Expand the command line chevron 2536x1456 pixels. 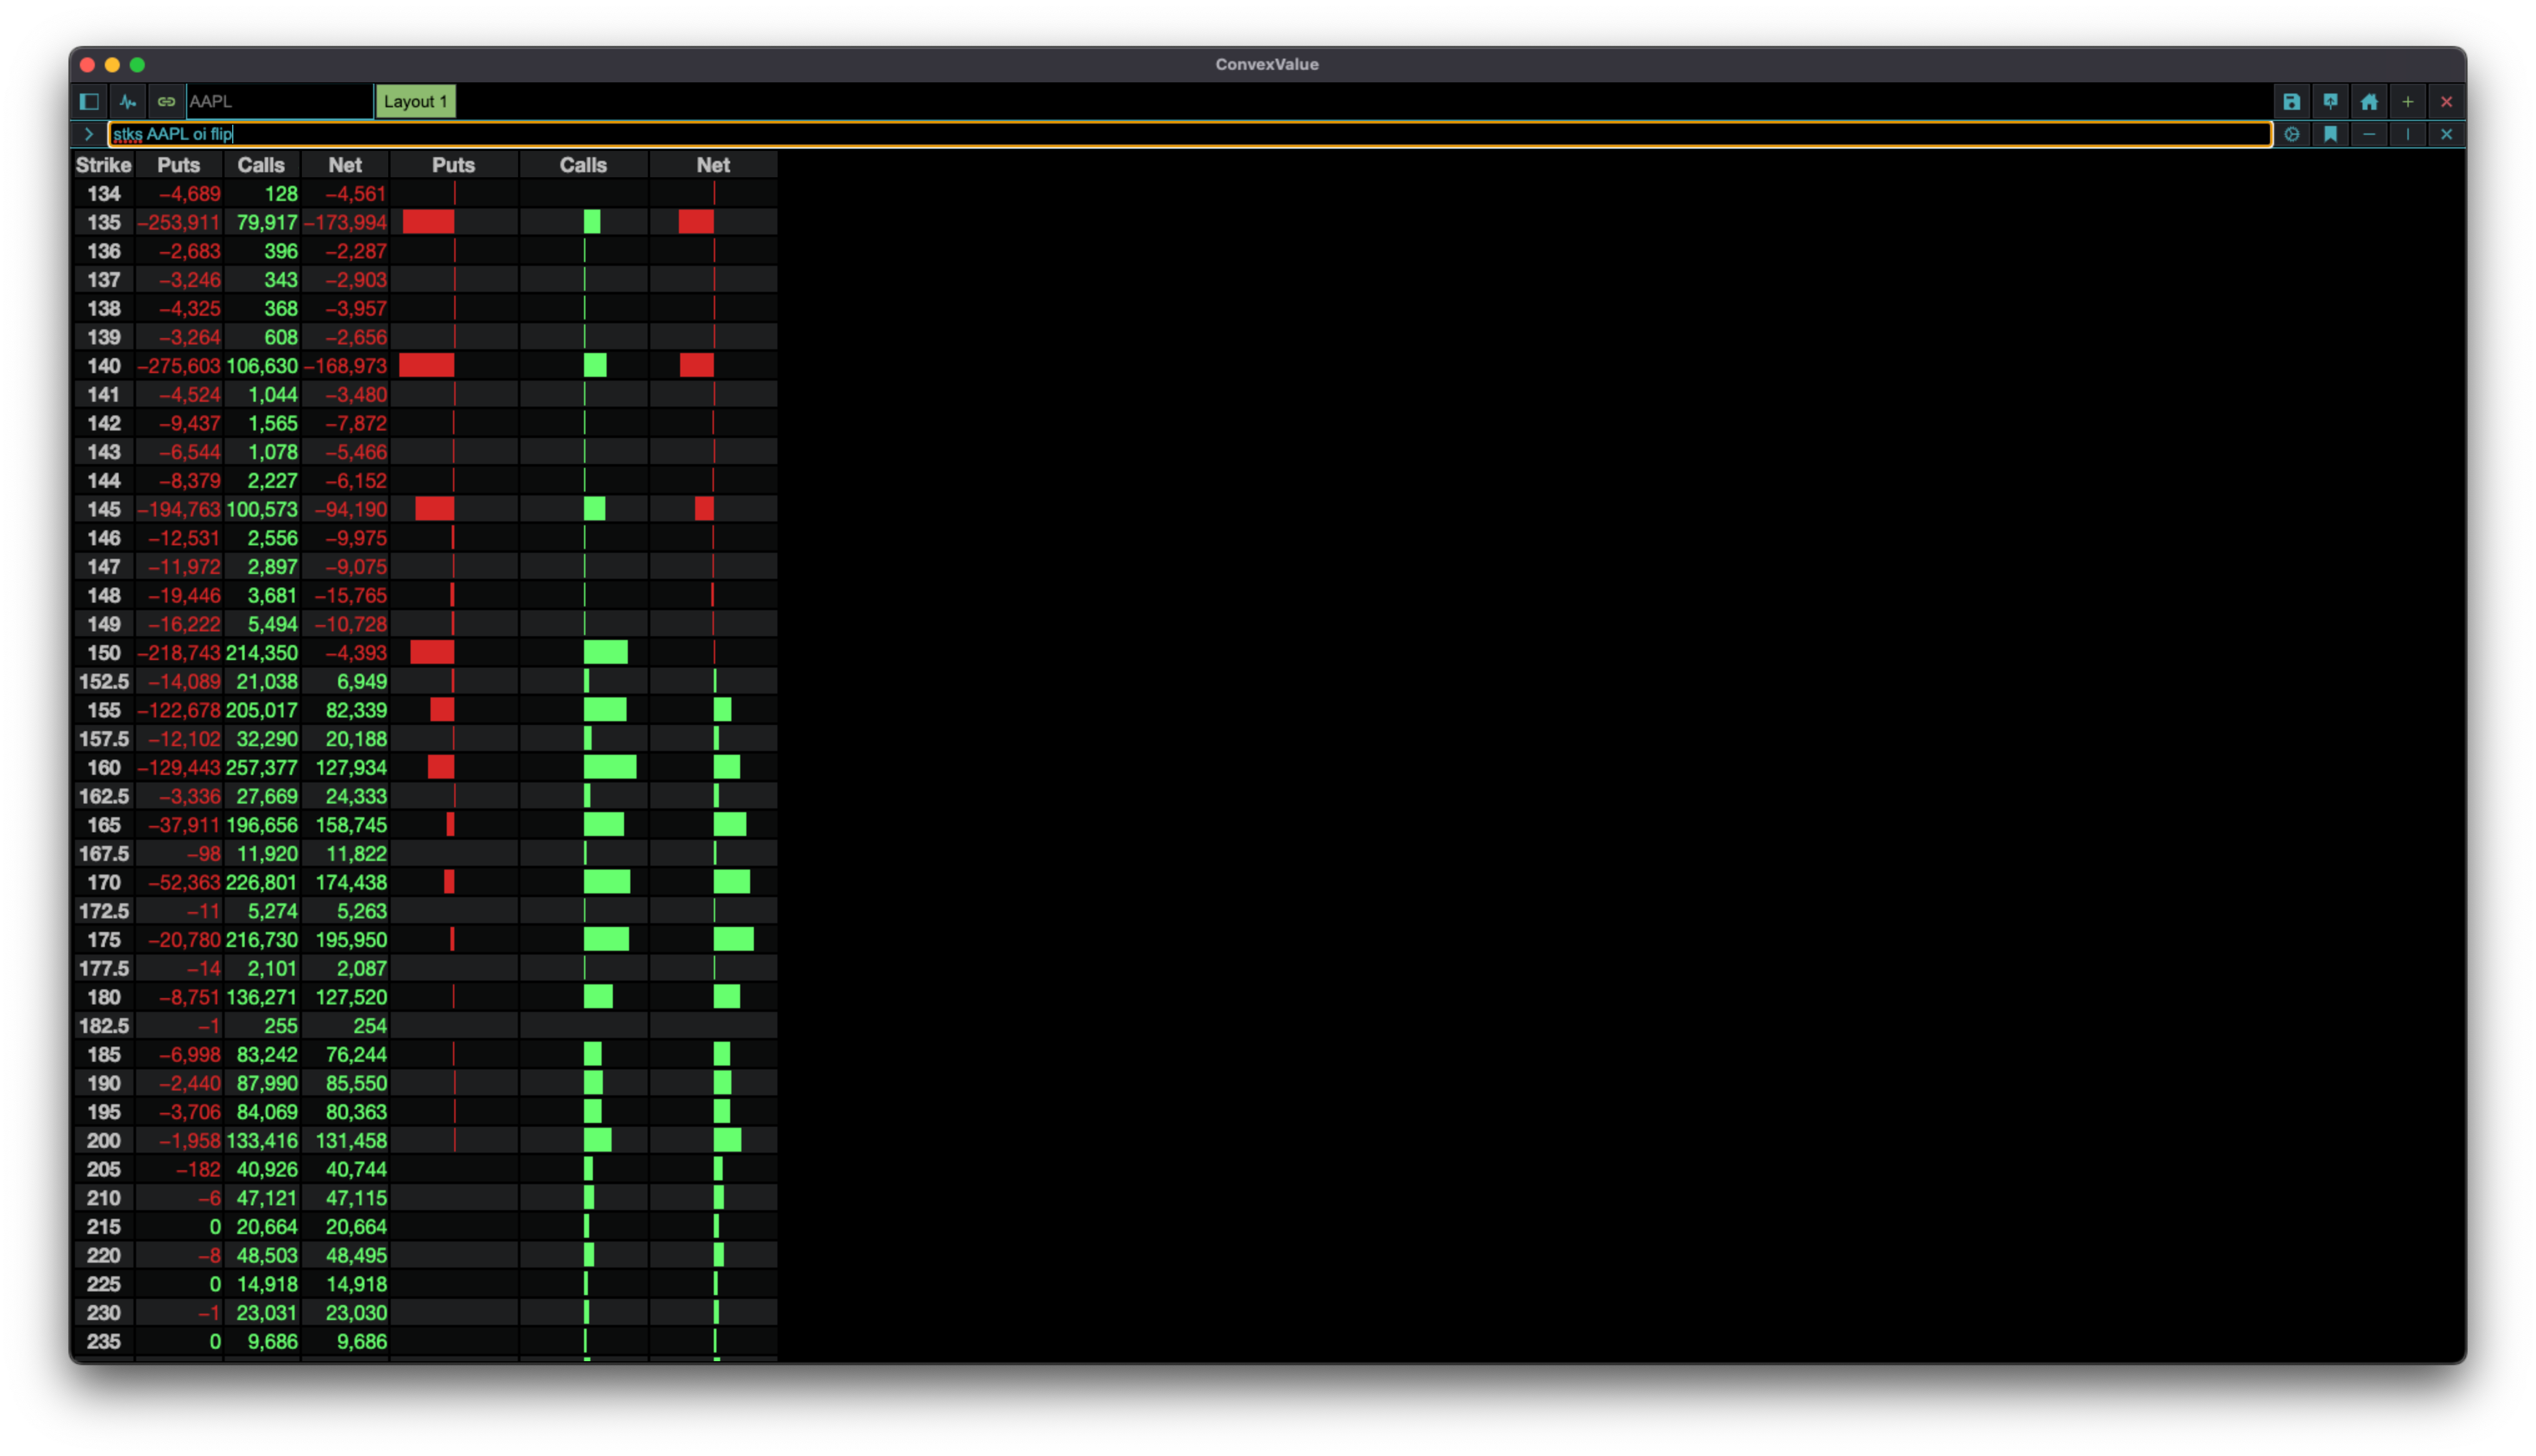pos(89,134)
